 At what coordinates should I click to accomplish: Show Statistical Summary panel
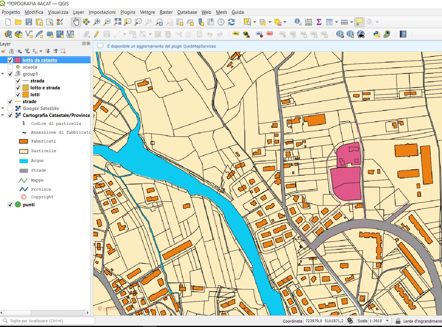(x=319, y=22)
